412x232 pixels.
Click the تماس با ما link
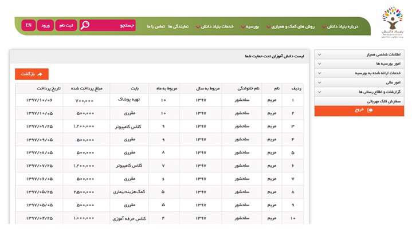tap(156, 26)
